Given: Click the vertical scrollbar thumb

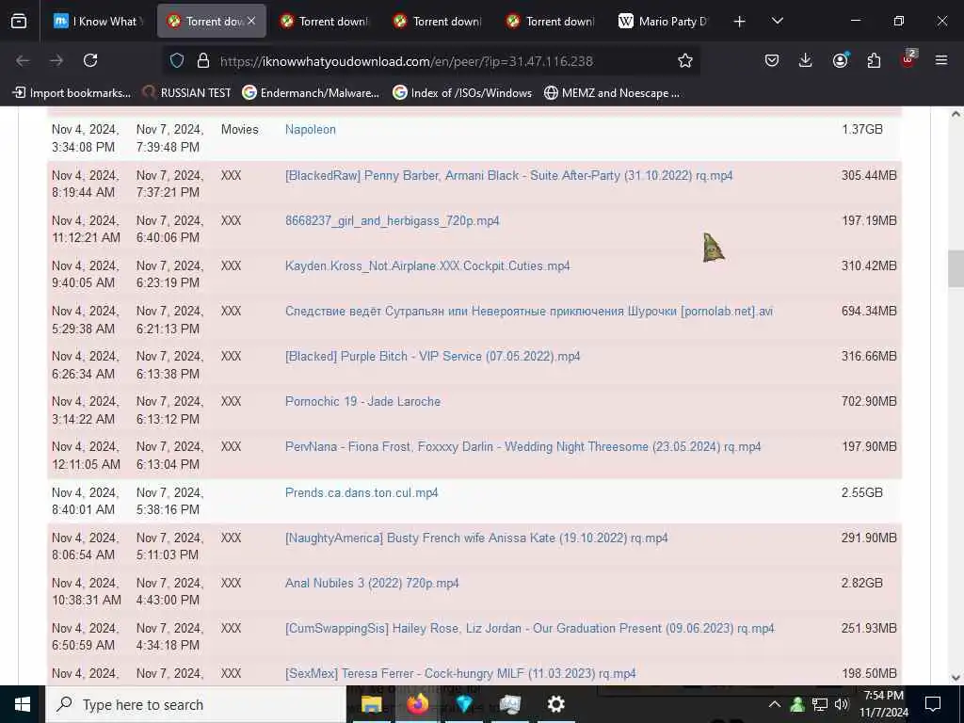Looking at the screenshot, I should pos(956,268).
